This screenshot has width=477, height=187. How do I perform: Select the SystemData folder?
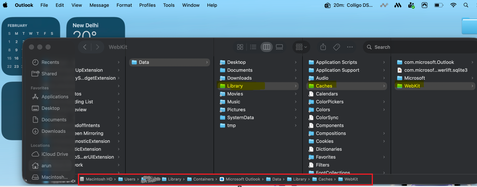point(258,117)
